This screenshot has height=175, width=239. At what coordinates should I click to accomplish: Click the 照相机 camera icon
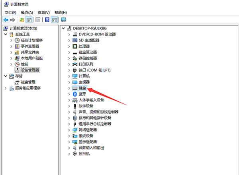coord(75,154)
